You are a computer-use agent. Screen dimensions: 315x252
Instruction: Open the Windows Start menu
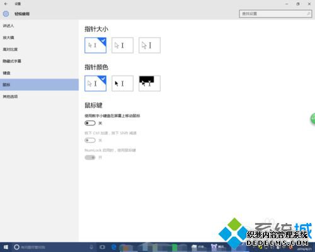(x=6, y=247)
